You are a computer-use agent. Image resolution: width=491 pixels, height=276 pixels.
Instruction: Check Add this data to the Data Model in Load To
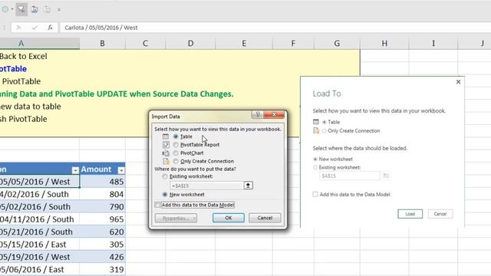[315, 194]
